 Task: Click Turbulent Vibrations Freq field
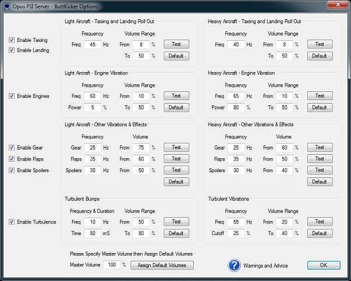coord(236,222)
